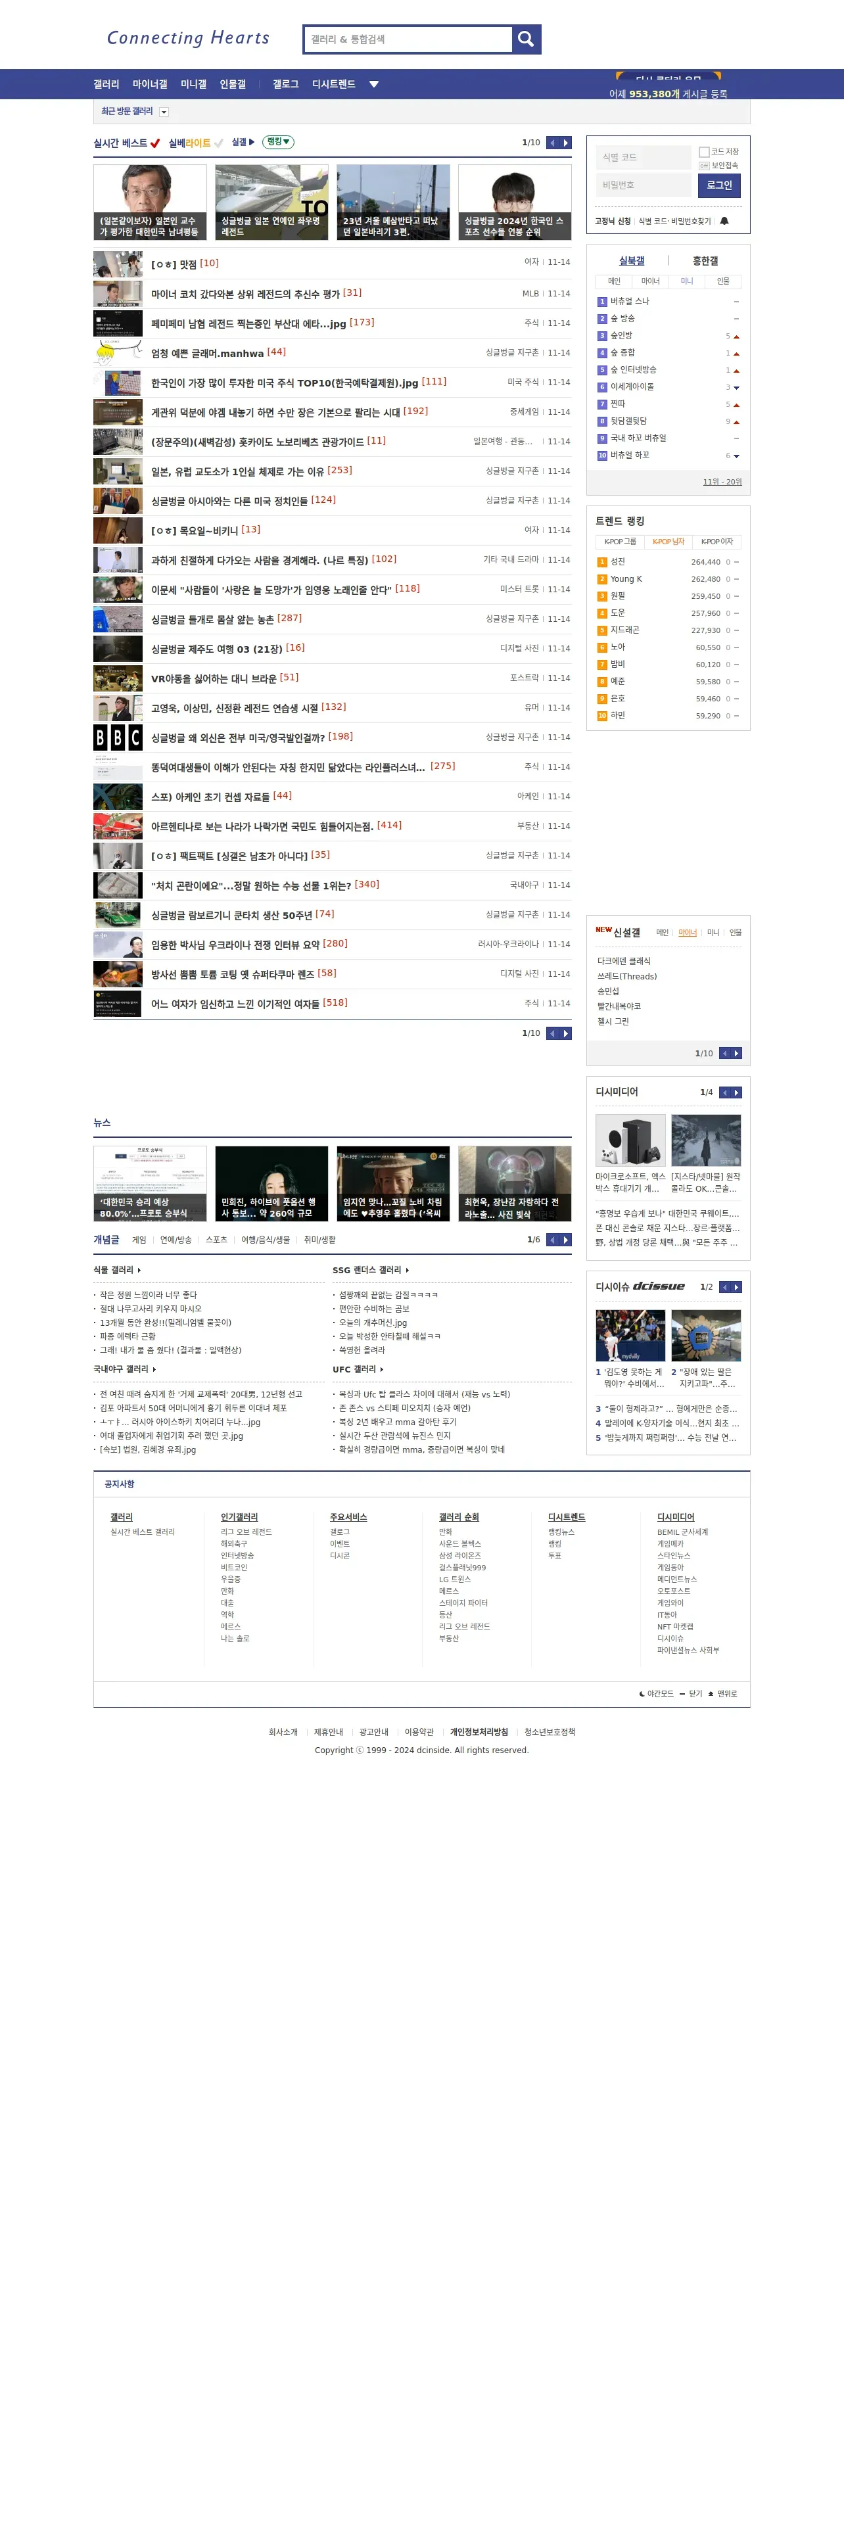Open the dcissue logo
The width and height of the screenshot is (844, 2532).
coord(659,1286)
